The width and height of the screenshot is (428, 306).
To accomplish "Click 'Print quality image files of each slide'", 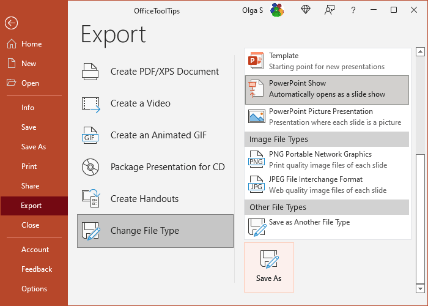I will [328, 165].
